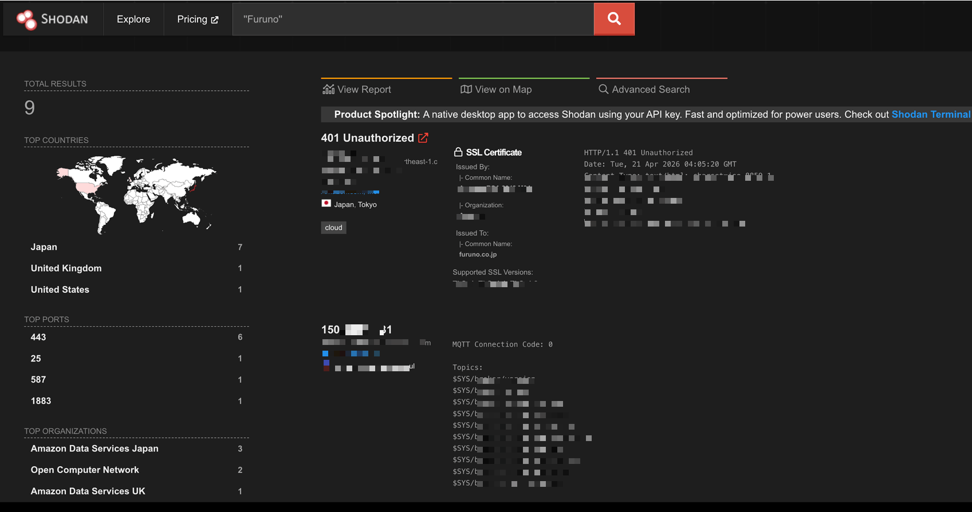Click the Product Spotlight banner label

coord(377,114)
